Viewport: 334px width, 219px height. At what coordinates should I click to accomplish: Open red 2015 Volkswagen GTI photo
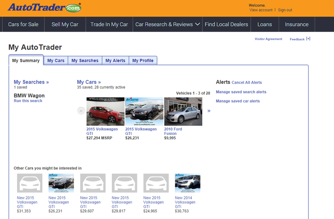(106, 112)
